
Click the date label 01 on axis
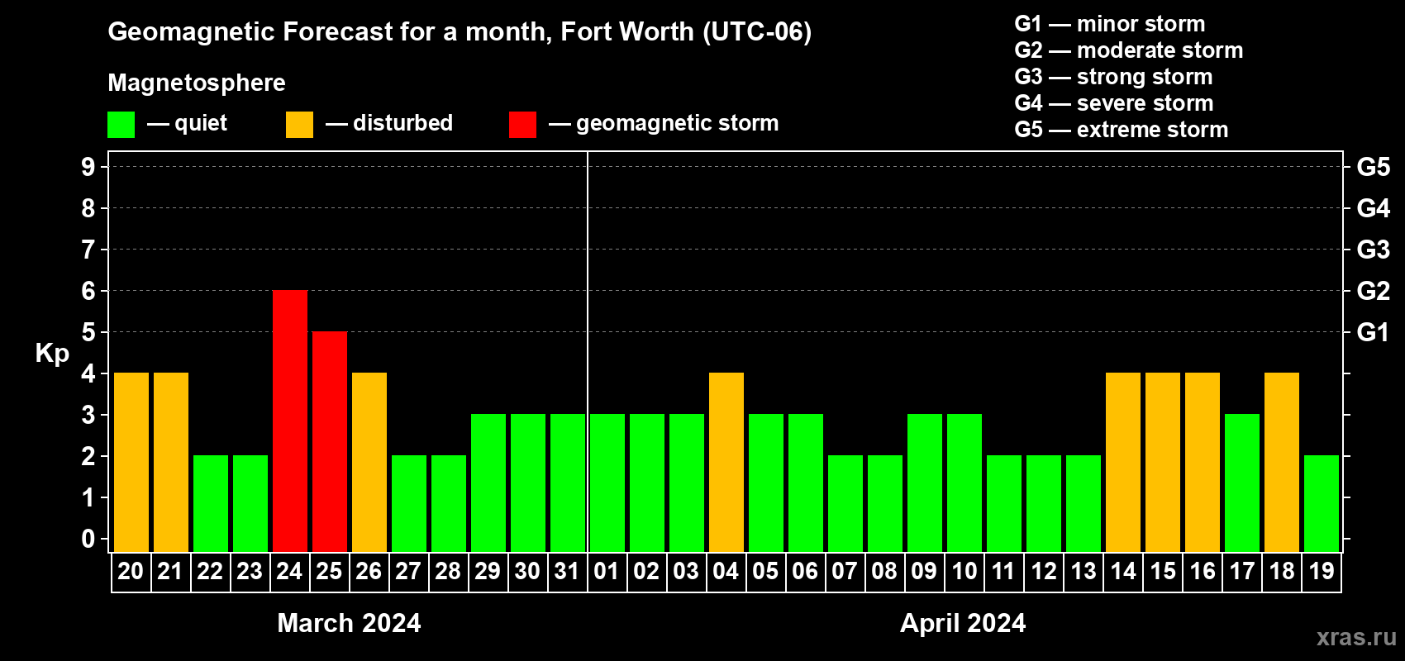[x=607, y=572]
